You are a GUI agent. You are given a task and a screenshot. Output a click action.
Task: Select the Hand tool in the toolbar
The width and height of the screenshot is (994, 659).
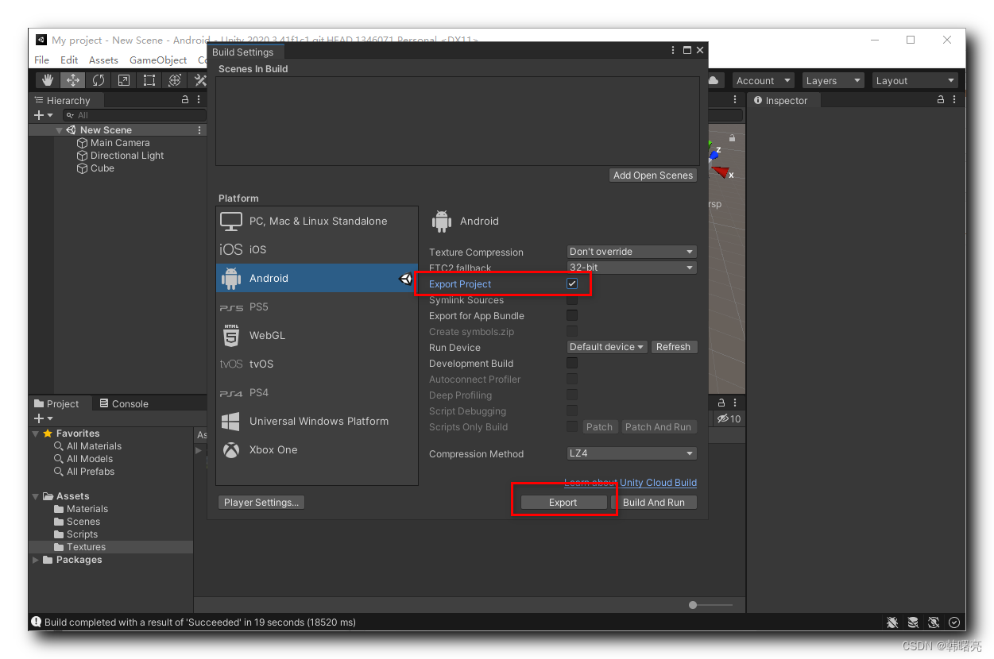point(48,80)
